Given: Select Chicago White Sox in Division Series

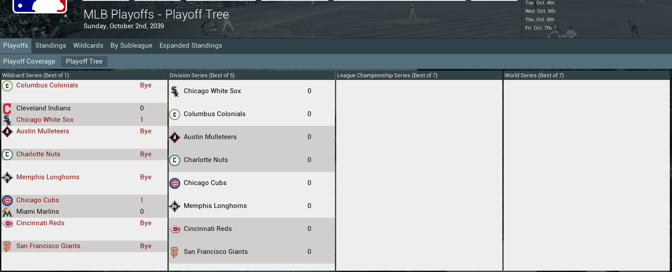Looking at the screenshot, I should (213, 91).
